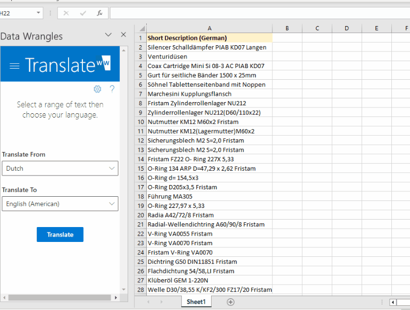Close the Data Wrangles task pane
The width and height of the screenshot is (410, 310).
(123, 35)
